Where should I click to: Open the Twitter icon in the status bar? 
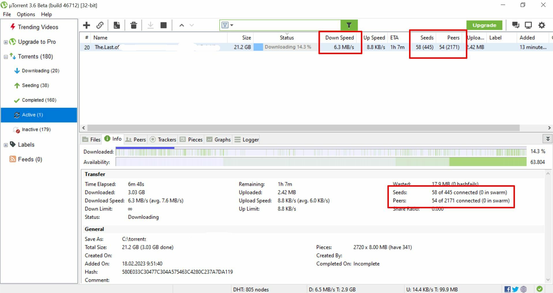coord(515,289)
